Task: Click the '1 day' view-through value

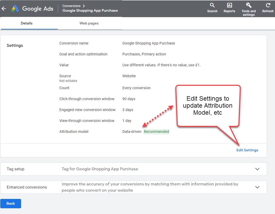Action: pyautogui.click(x=127, y=121)
